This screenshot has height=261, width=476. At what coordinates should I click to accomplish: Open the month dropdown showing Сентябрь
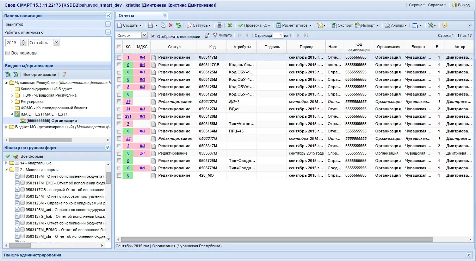tap(57, 43)
